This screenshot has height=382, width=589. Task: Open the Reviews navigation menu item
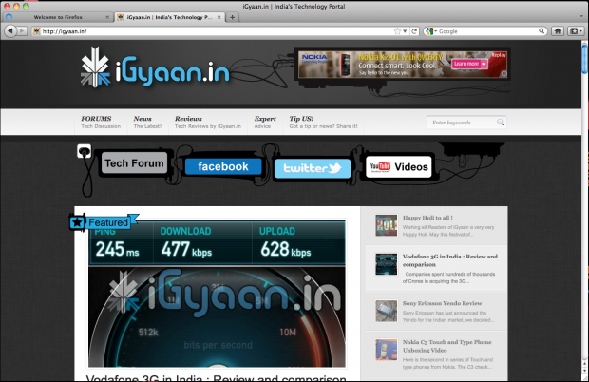coord(188,119)
